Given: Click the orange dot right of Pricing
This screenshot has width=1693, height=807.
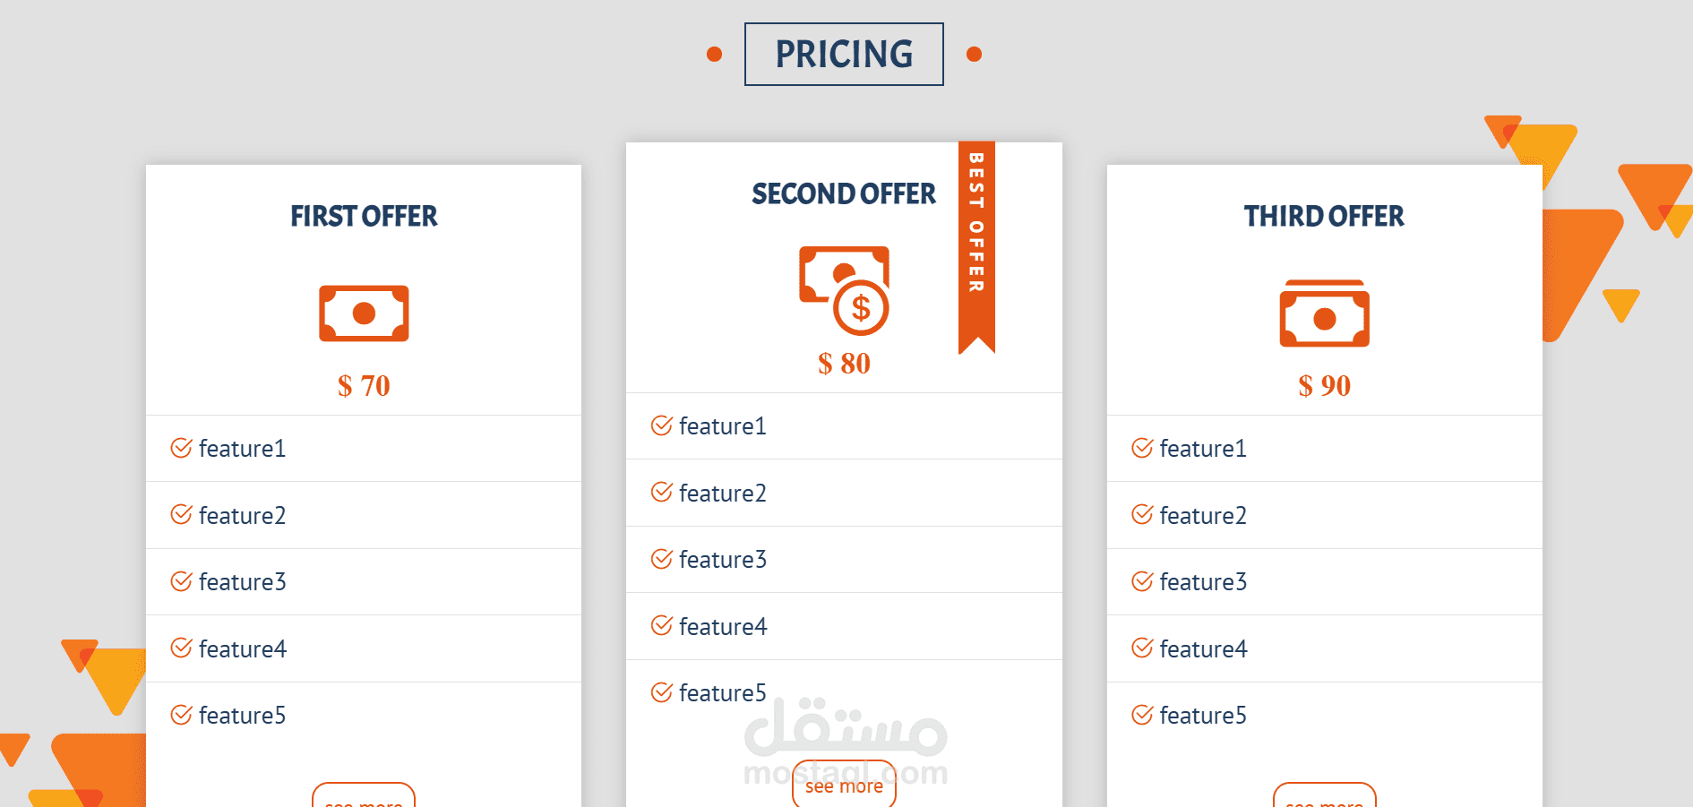Looking at the screenshot, I should [975, 55].
